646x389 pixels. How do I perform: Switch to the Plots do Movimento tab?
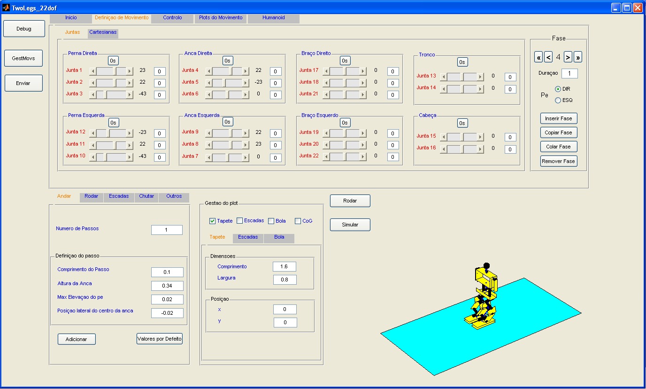coord(221,18)
